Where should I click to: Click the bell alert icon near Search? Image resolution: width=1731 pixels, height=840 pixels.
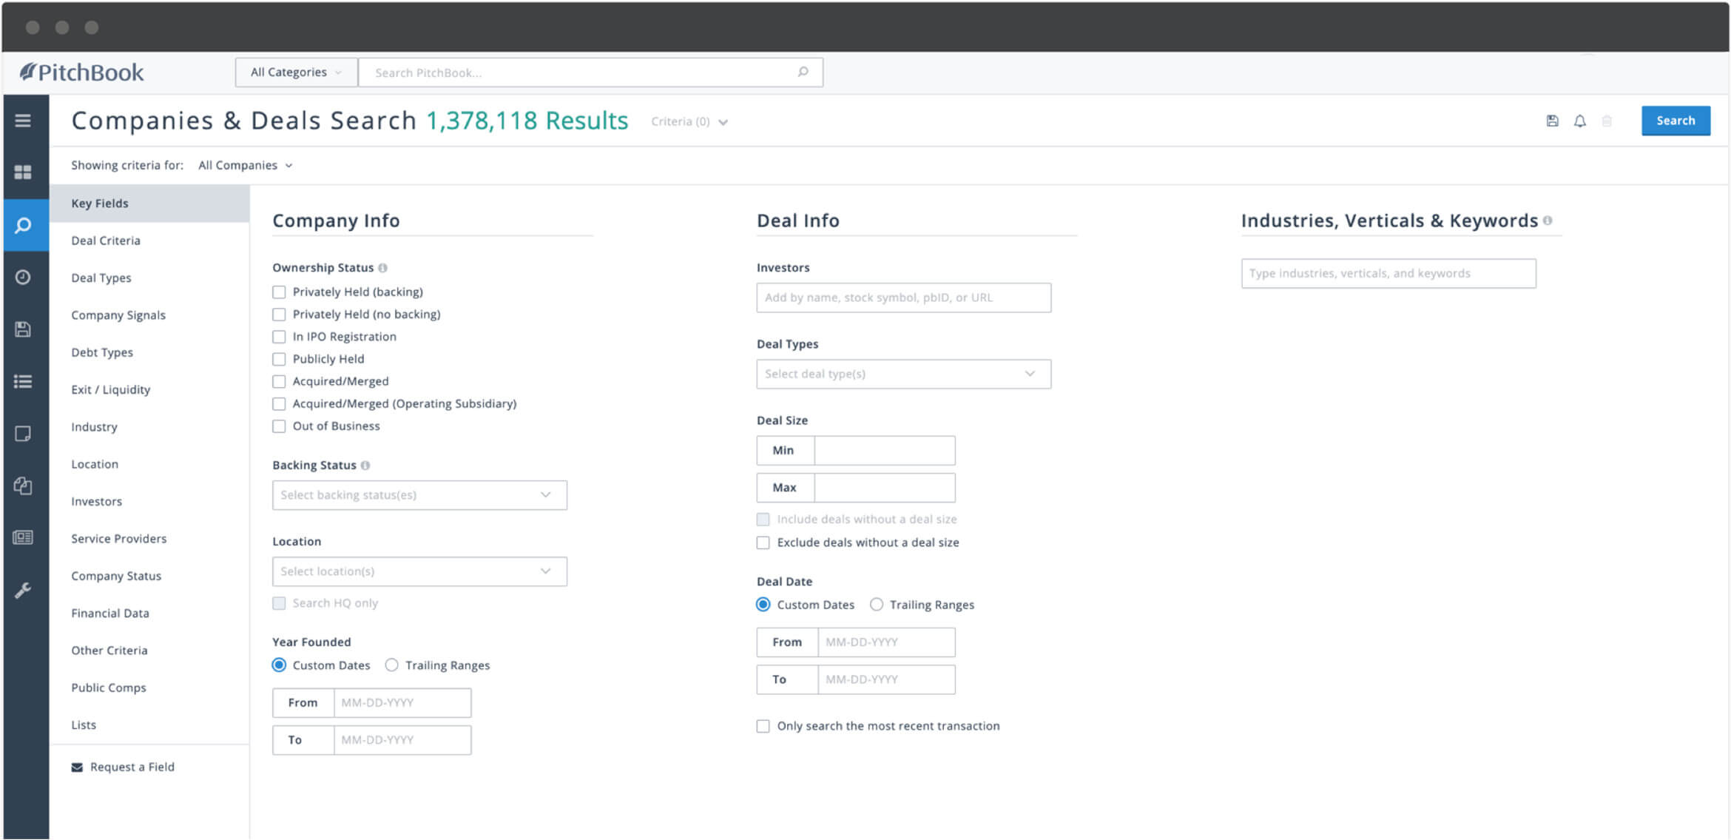tap(1579, 121)
